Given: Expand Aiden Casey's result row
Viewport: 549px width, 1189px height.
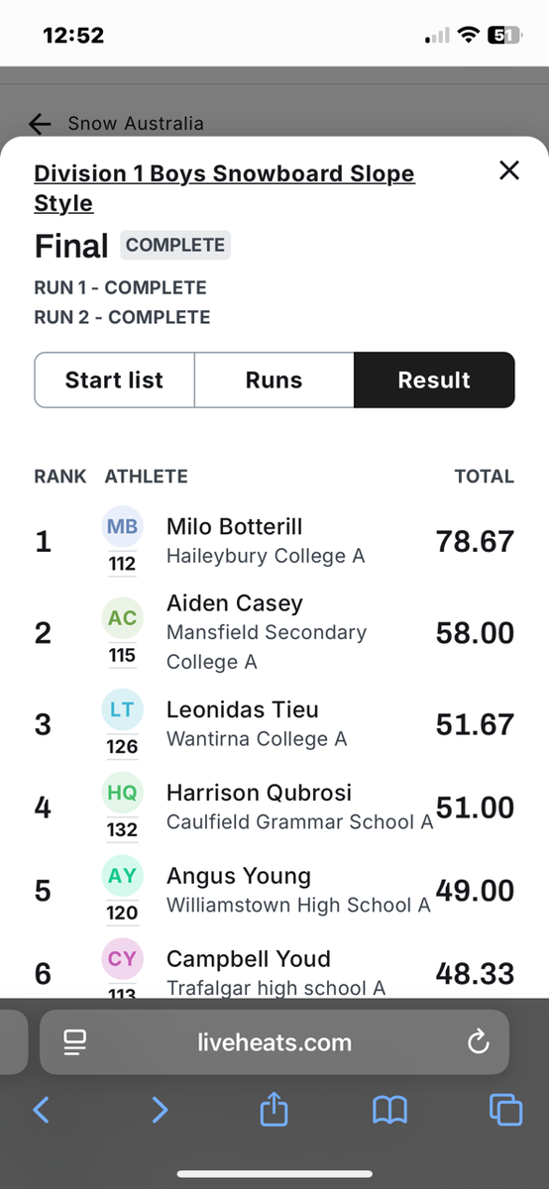Looking at the screenshot, I should click(x=274, y=633).
